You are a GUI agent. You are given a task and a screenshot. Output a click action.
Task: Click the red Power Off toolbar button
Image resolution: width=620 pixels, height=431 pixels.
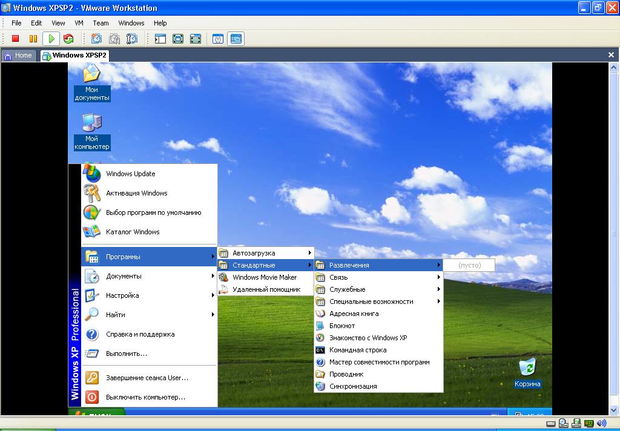[16, 39]
